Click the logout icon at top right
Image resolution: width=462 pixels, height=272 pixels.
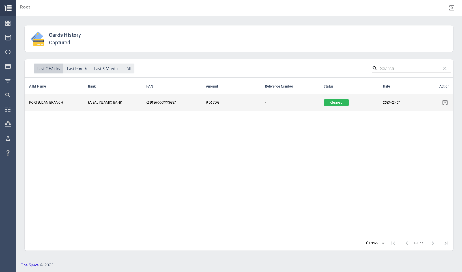pos(452,8)
